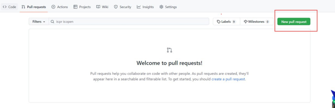335x108 pixels.
Task: Click the Labels count badge showing 9
Action: click(234, 22)
